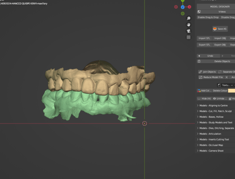Click the blue Z axis gizmo ball
235x179 pixels.
tap(183, 7)
